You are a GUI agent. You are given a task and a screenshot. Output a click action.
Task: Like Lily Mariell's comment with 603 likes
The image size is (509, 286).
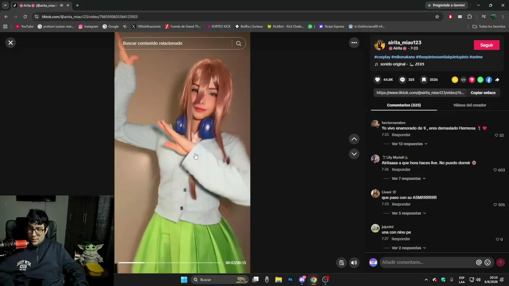tap(495, 170)
